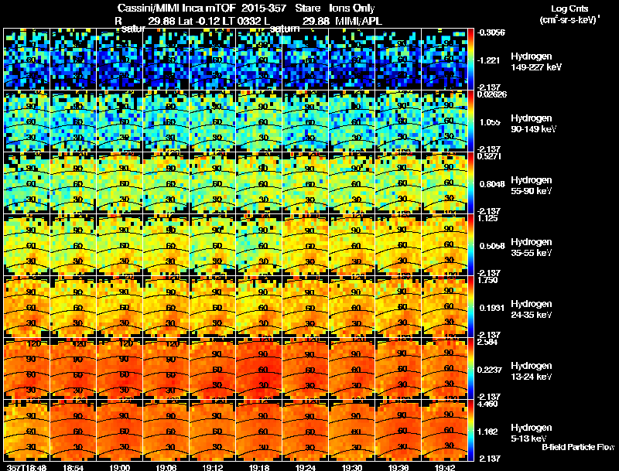Click the B-field Particle Flow label

pyautogui.click(x=578, y=447)
